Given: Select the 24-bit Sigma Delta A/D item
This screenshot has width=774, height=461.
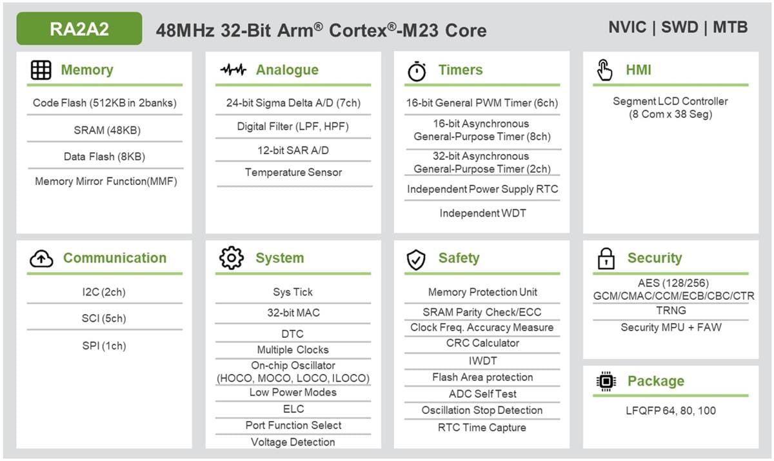Looking at the screenshot, I should 293,103.
